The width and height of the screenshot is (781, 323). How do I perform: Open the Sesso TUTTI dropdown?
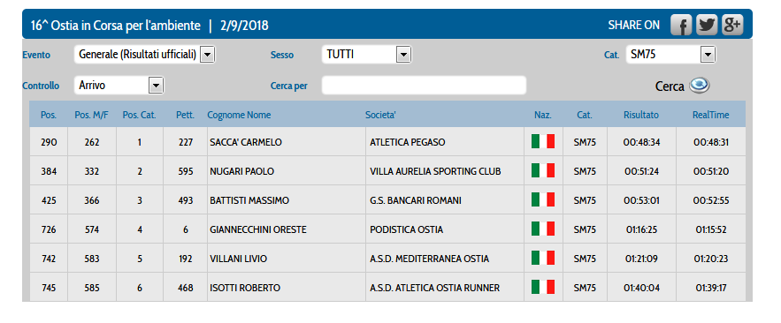(366, 54)
